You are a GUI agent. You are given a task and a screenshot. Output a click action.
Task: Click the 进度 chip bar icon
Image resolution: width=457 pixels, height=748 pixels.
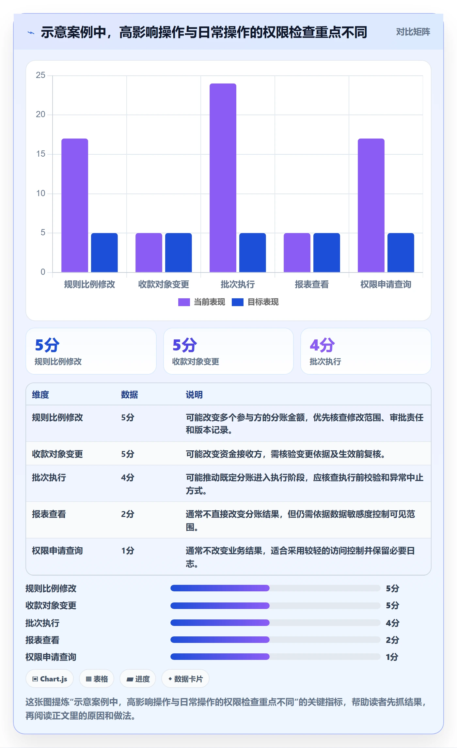(x=130, y=679)
